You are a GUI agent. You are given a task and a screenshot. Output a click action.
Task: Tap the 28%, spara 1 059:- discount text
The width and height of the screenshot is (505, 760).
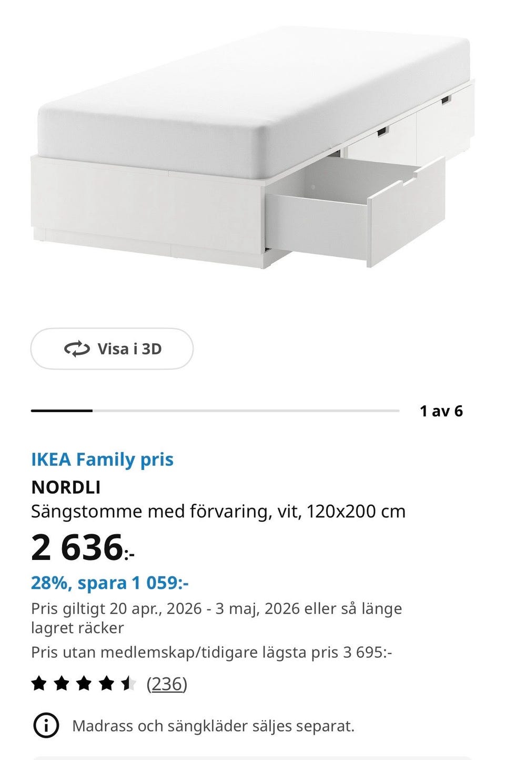pos(110,583)
